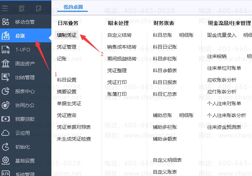Open 出纳管理 module label
The width and height of the screenshot is (252, 176).
tap(25, 77)
